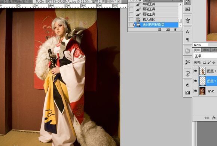Screen dimensions: 217x146
Task: Switch to the 通道 tab
Action: pos(206,50)
